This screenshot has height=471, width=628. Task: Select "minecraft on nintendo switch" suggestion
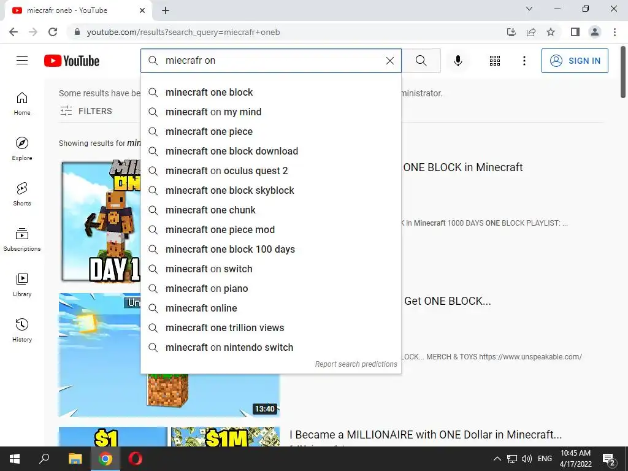[x=270, y=347]
